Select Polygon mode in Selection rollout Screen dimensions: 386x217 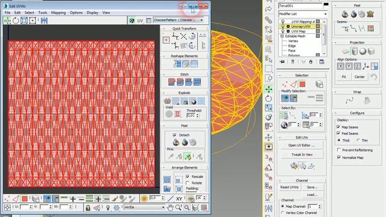(x=302, y=84)
